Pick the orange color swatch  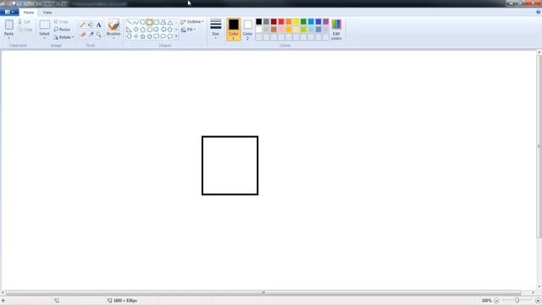289,22
